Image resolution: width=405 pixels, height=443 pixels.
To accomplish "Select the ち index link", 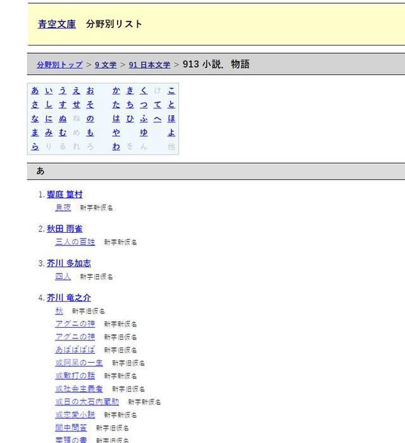I will pos(130,104).
